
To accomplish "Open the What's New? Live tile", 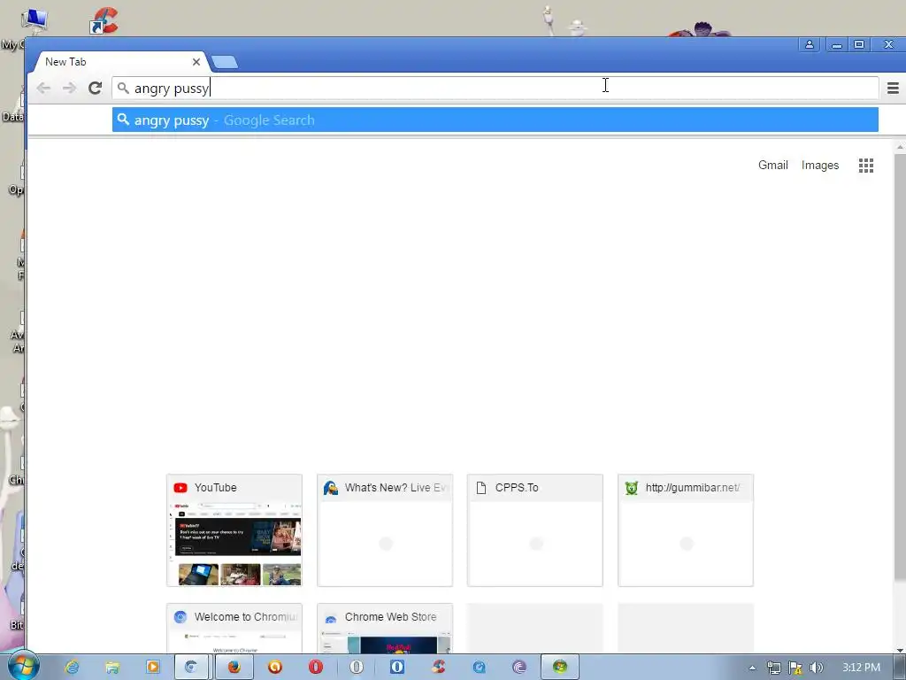I will pos(385,530).
